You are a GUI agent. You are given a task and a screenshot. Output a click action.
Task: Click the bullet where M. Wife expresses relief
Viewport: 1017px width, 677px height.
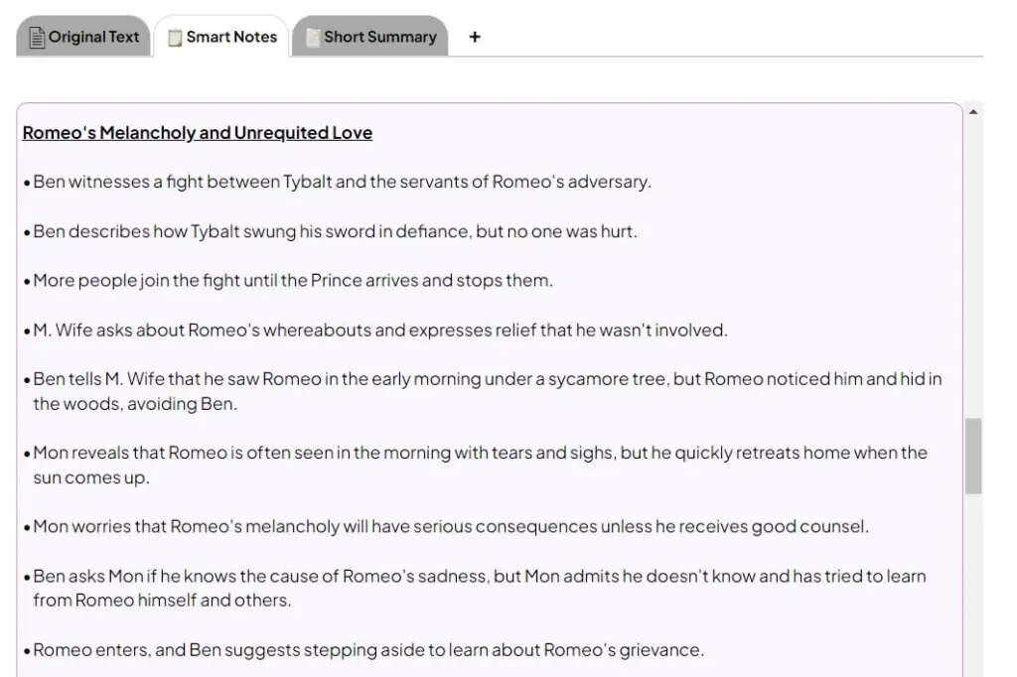click(380, 330)
